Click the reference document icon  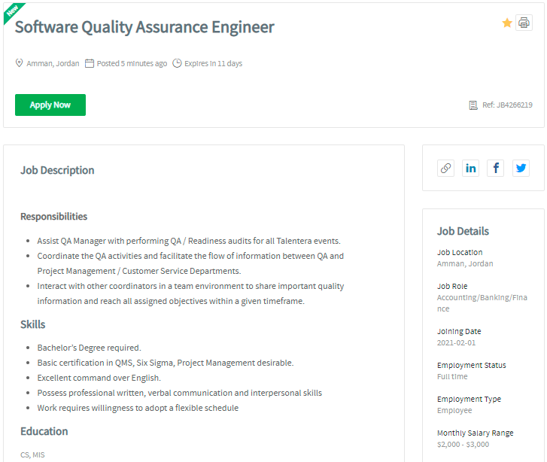tap(473, 105)
